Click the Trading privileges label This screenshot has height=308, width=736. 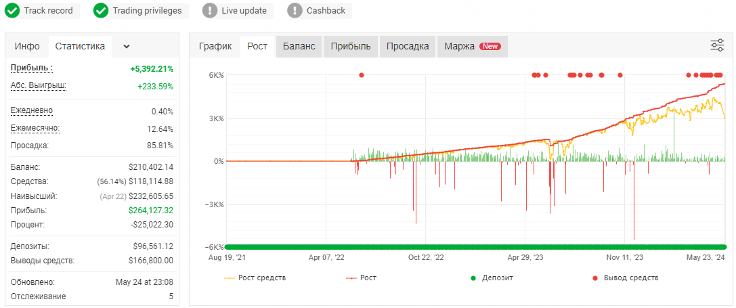pos(147,10)
